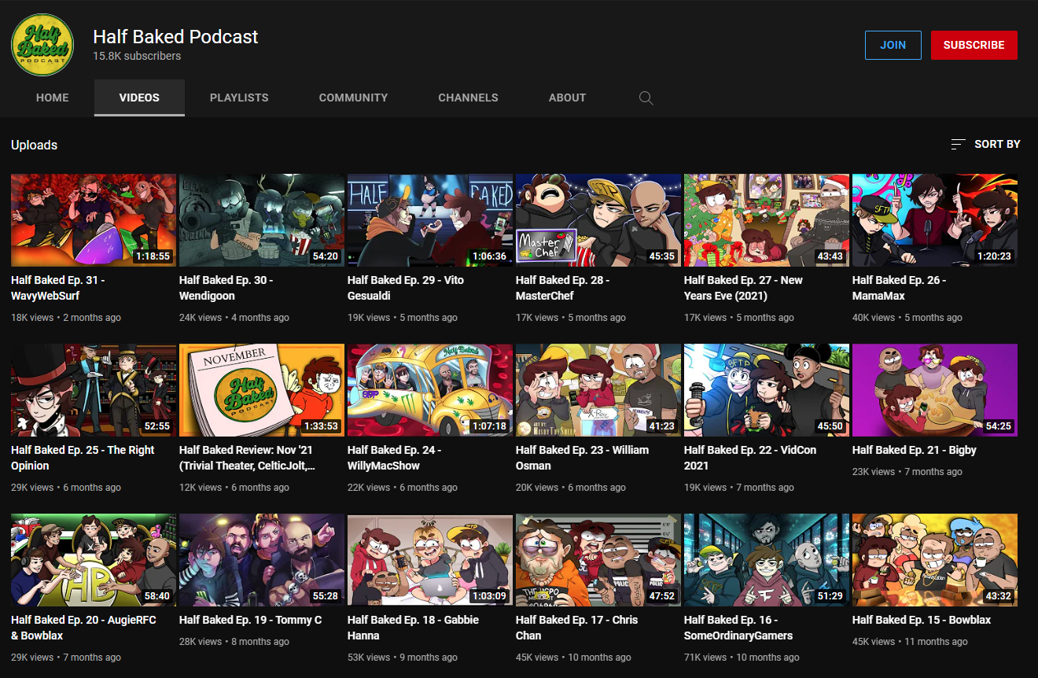Open Ep. 19 Tommy C thumbnail
This screenshot has width=1038, height=678.
coord(262,560)
